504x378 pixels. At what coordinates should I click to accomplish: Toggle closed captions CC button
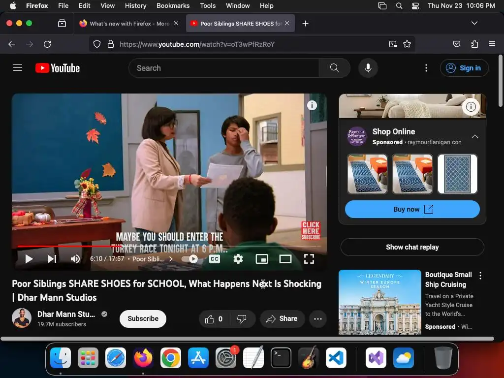[215, 259]
